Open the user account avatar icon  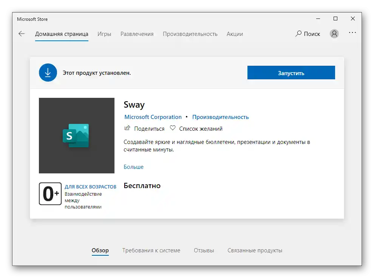pyautogui.click(x=334, y=34)
